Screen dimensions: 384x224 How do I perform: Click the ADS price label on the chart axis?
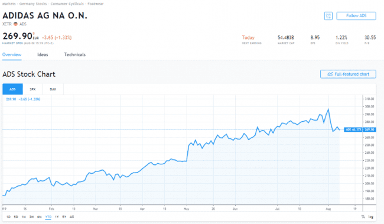click(360, 129)
